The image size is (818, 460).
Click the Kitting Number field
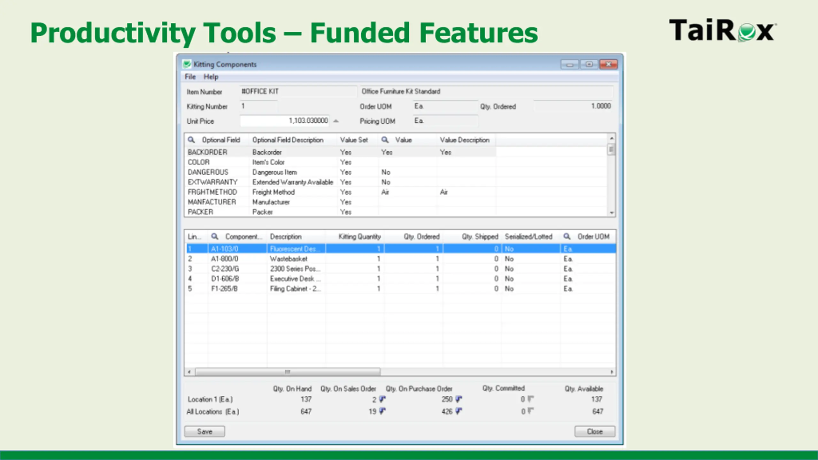[x=259, y=106]
